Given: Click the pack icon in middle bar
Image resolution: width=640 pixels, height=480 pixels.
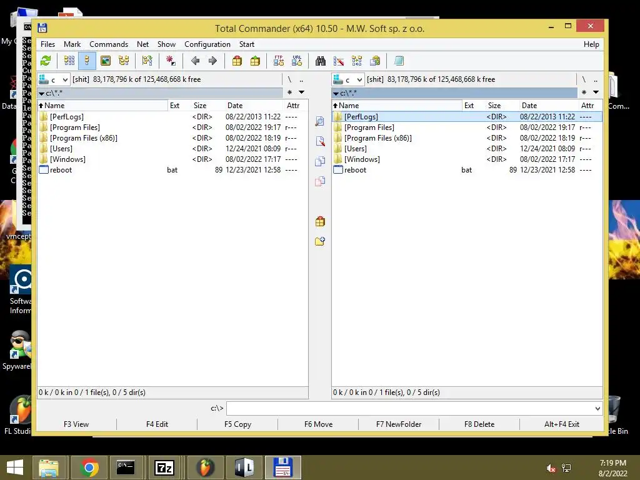Looking at the screenshot, I should pyautogui.click(x=320, y=222).
